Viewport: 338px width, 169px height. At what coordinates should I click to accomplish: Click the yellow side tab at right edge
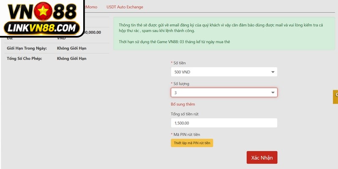click(x=335, y=97)
